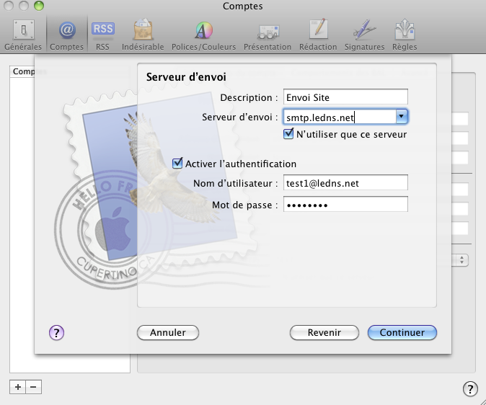Open Indésirable junk mail settings
The image size is (486, 405).
143,35
